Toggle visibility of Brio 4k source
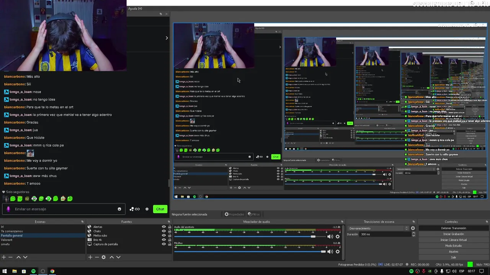Viewport: 490px width, 275px height. click(x=164, y=240)
